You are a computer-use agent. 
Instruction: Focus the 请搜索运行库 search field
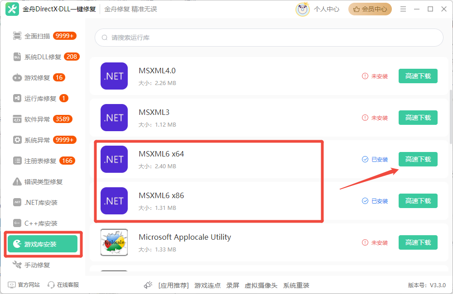(x=269, y=38)
